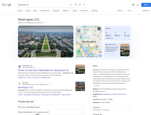The image size is (151, 115).
Task: Open the Washington map preview
Action: 89,42
